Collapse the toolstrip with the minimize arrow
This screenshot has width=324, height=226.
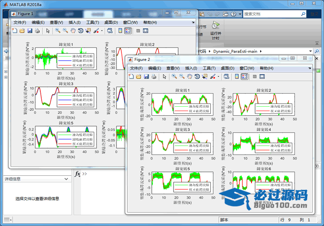pos(317,43)
